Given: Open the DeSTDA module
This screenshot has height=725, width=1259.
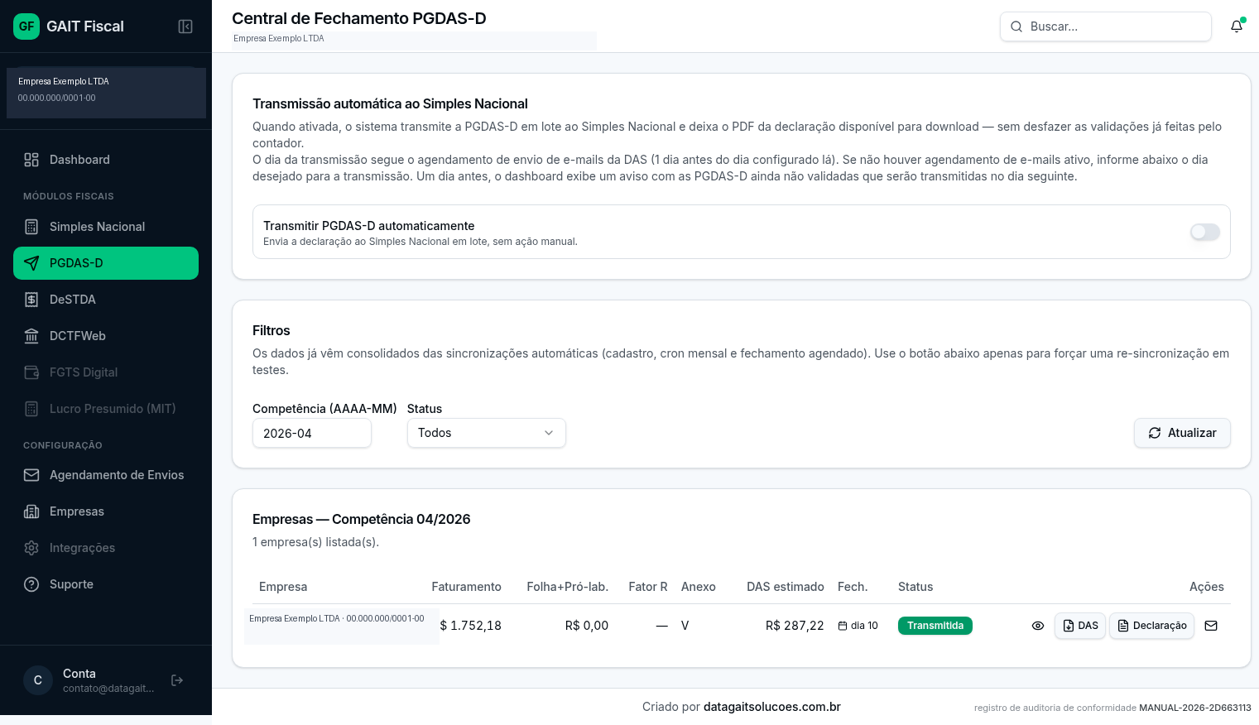Looking at the screenshot, I should 106,300.
